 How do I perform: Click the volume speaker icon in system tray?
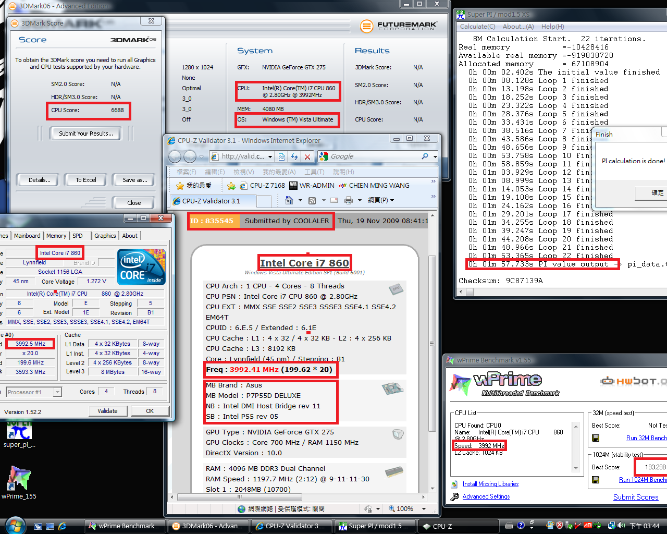(620, 526)
